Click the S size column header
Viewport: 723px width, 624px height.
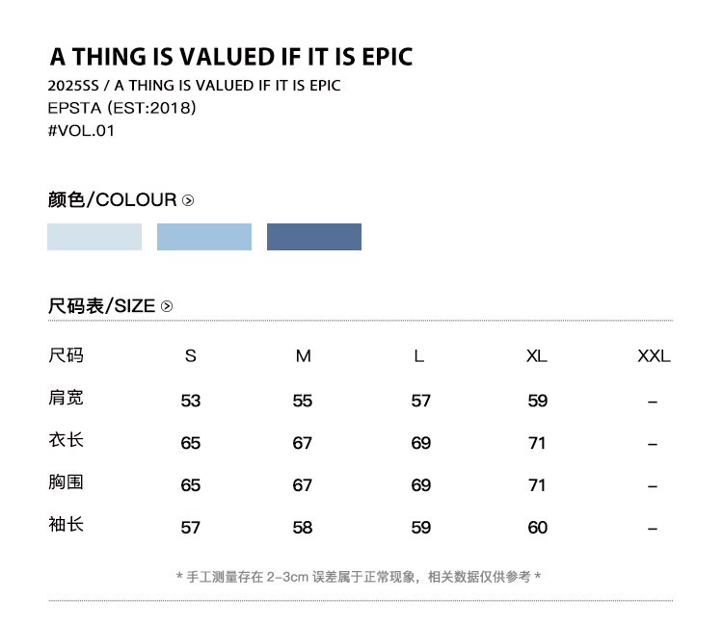pyautogui.click(x=190, y=356)
